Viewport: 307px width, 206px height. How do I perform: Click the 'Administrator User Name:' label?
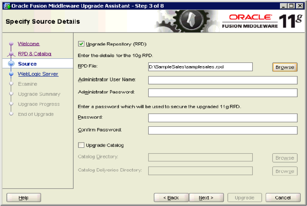(107, 79)
